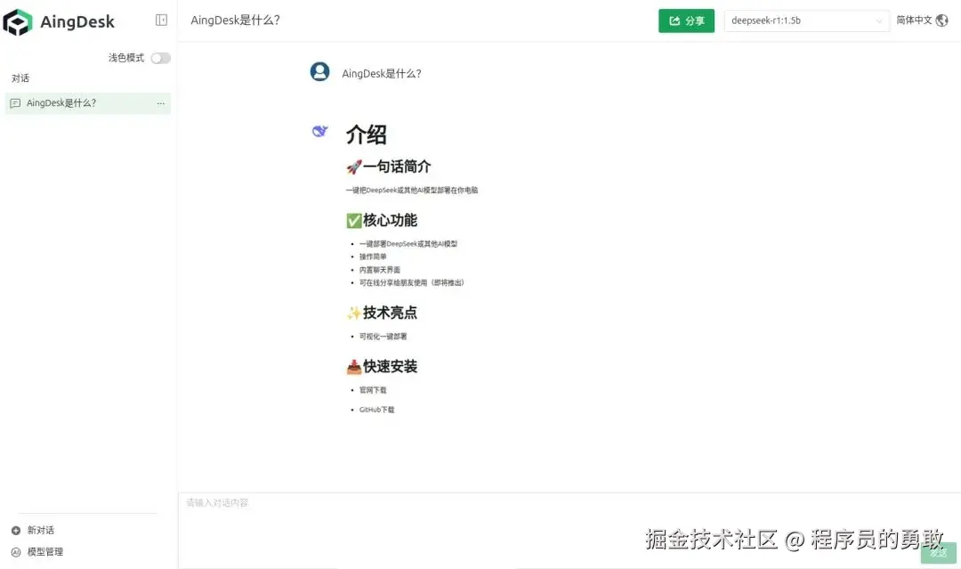Click the plus icon beside 新对话
Screen dimensions: 961x569
(16, 531)
